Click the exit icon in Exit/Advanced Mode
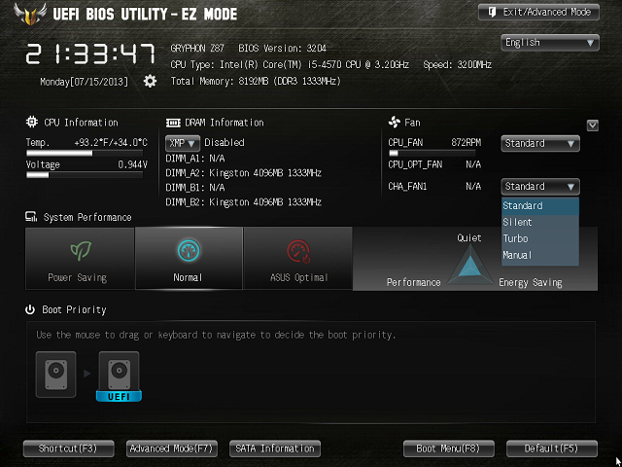 (x=492, y=13)
